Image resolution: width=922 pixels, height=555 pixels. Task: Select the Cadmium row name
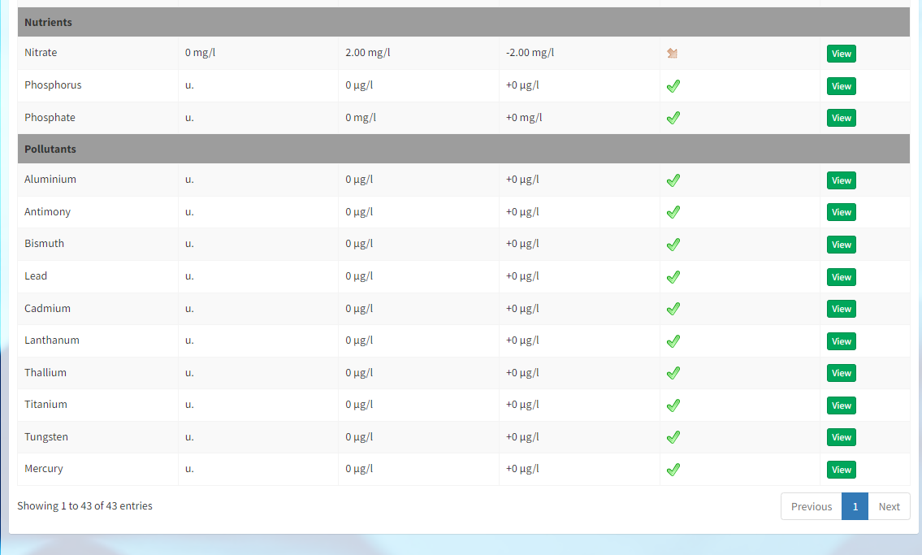(x=47, y=308)
